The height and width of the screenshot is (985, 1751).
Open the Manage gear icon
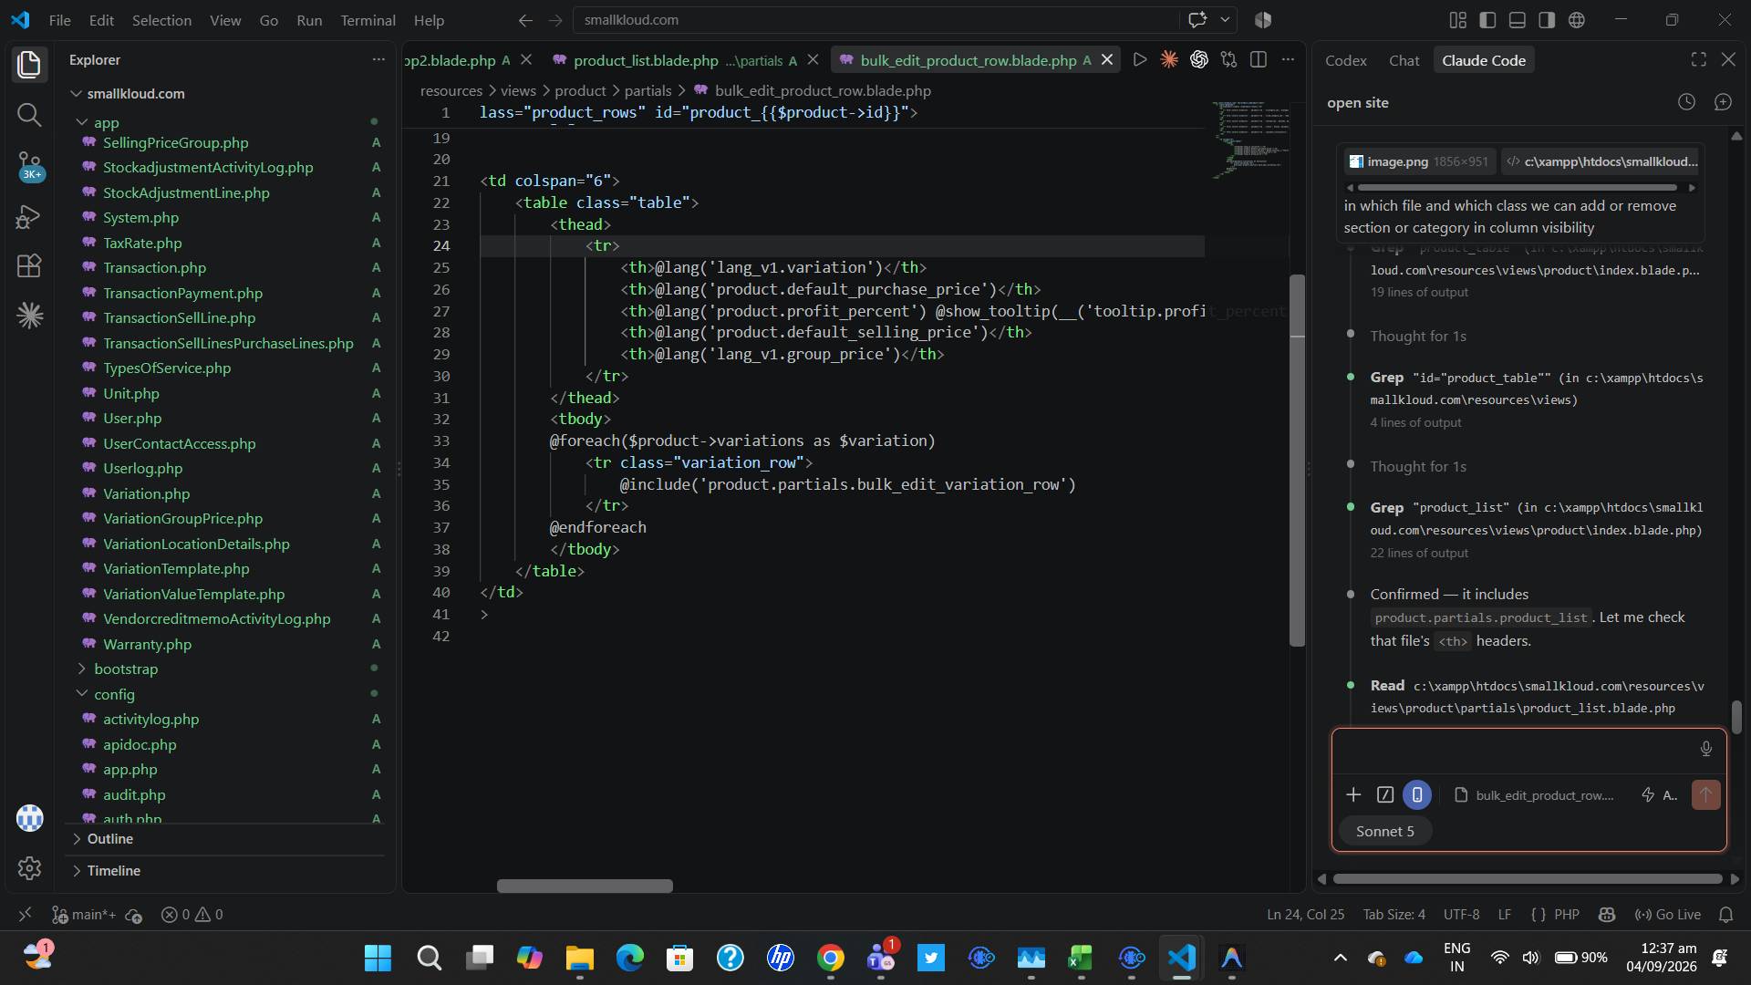29,867
